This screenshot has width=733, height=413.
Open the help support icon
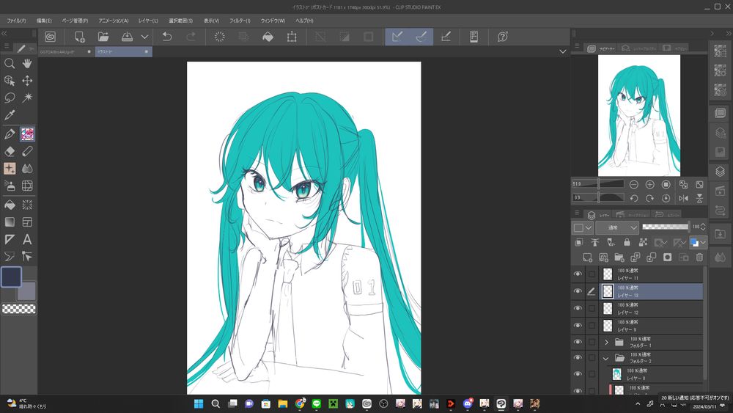tap(503, 37)
